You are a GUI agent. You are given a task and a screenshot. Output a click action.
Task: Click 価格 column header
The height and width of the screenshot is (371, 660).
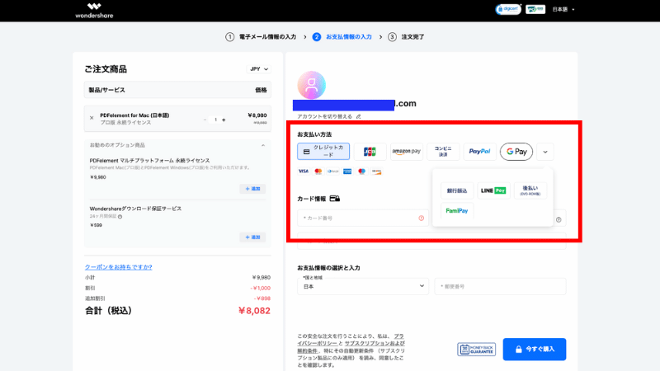[261, 90]
